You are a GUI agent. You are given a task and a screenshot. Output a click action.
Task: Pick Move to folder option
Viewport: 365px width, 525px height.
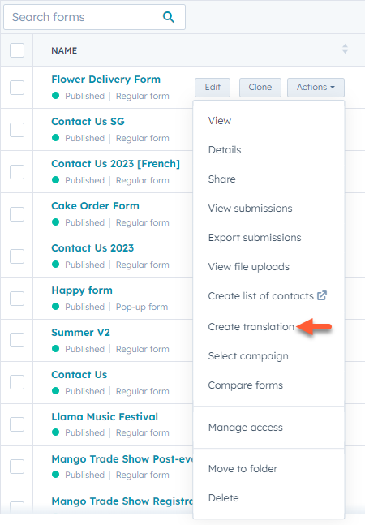point(243,469)
